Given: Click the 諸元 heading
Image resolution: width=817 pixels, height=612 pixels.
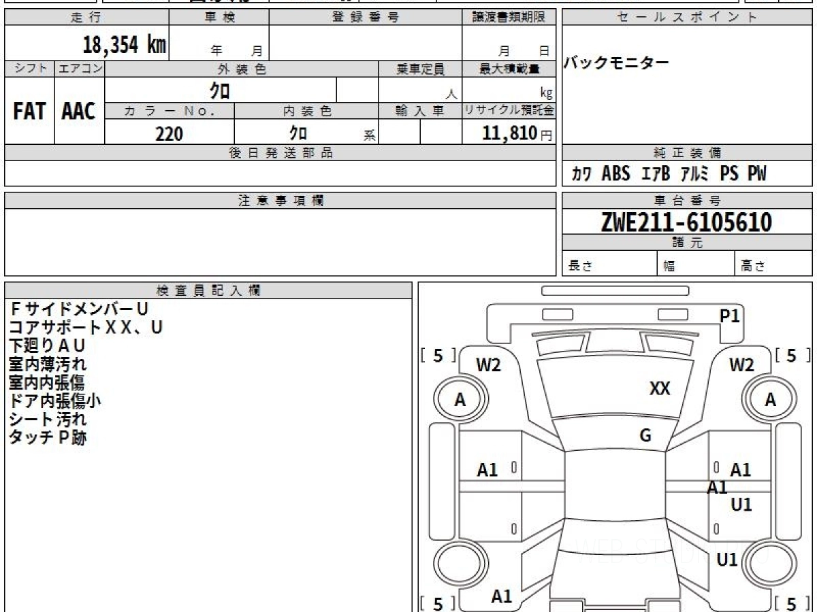Looking at the screenshot, I should (687, 243).
